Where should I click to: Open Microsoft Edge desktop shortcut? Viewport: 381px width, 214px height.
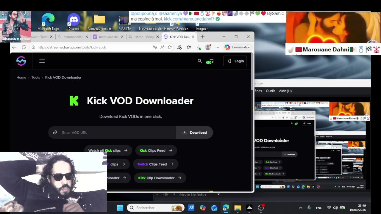click(x=48, y=22)
